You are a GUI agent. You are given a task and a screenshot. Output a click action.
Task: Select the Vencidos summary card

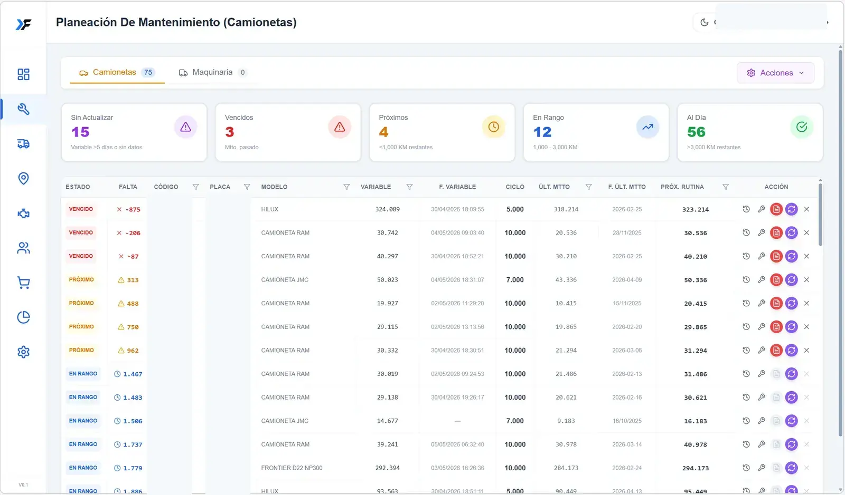click(x=288, y=132)
